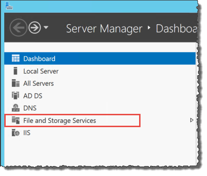This screenshot has height=176, width=207.
Task: Click the IIS role icon
Action: (x=16, y=132)
